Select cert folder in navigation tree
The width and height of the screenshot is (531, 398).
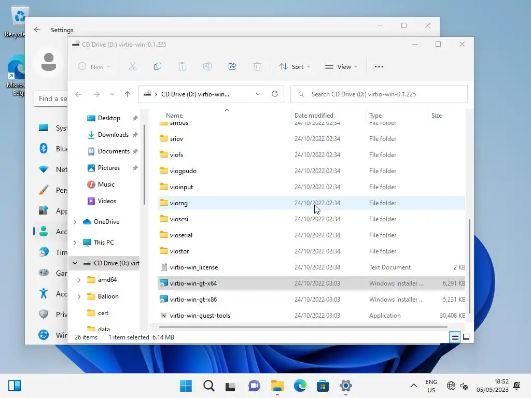(103, 313)
